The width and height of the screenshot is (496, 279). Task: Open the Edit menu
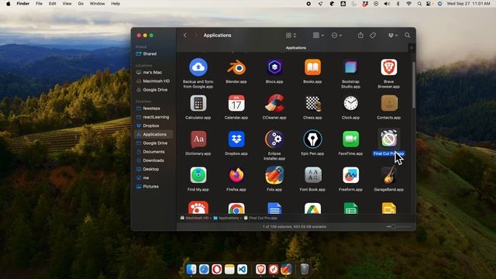tap(52, 4)
